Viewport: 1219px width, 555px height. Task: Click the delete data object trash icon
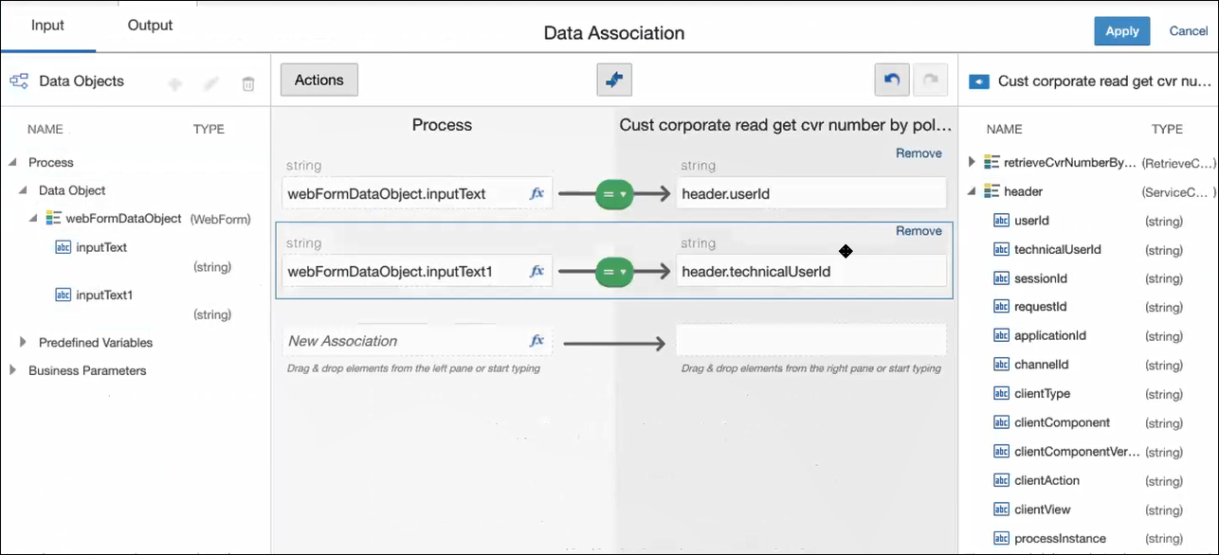point(248,84)
